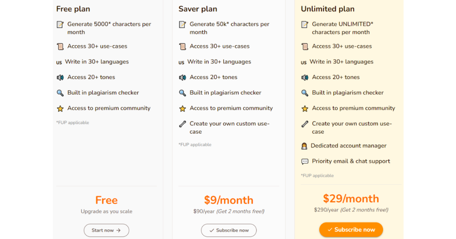
Task: Click the wrench icon in Unlimited plan
Action: (305, 124)
